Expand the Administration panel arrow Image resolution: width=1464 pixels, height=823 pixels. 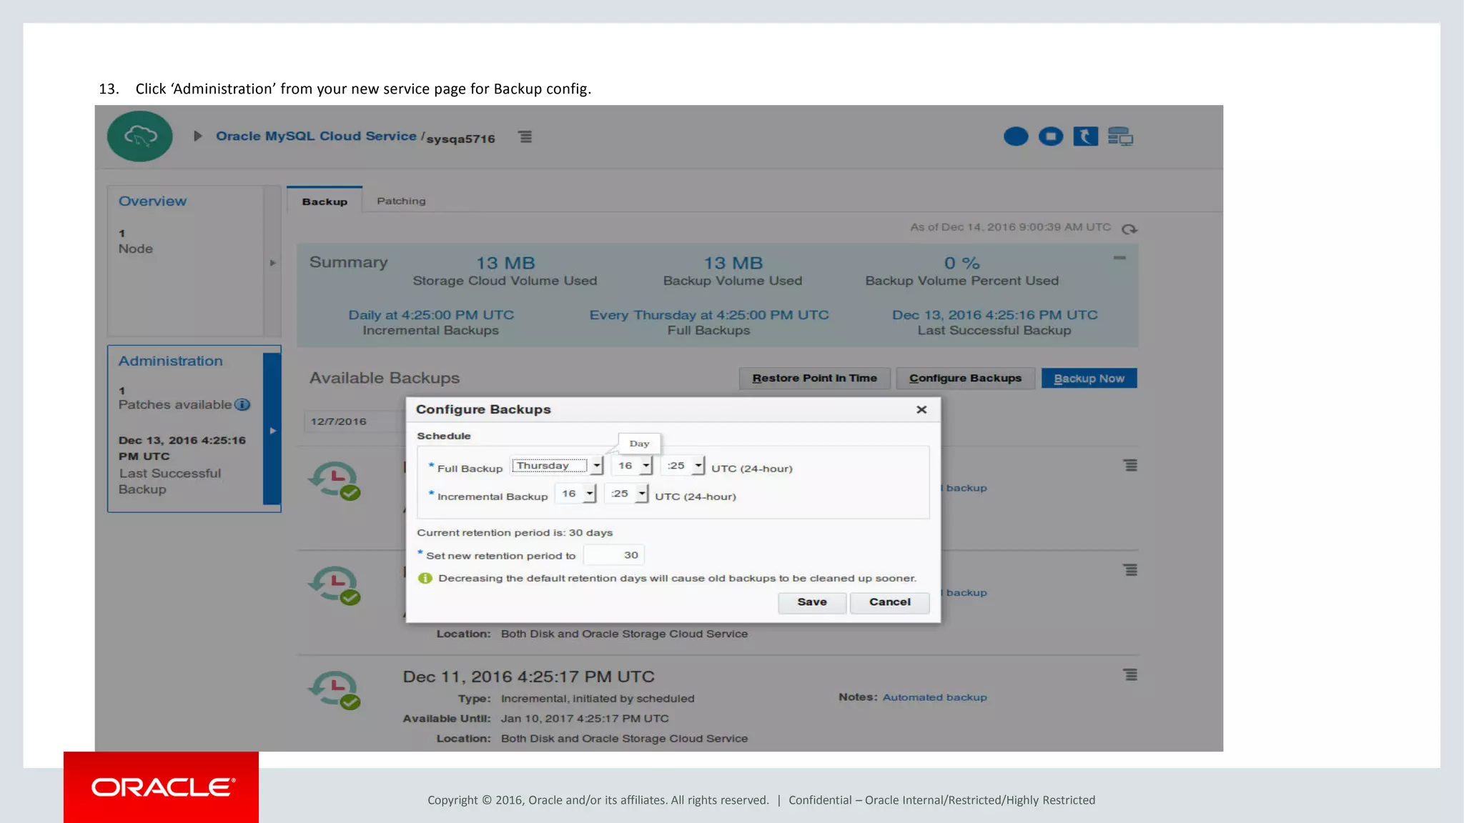(x=272, y=430)
